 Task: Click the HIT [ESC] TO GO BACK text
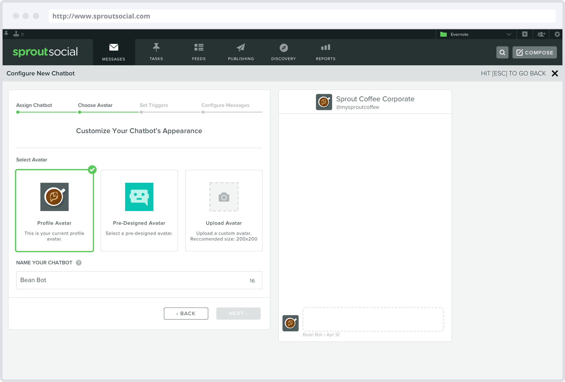click(513, 73)
